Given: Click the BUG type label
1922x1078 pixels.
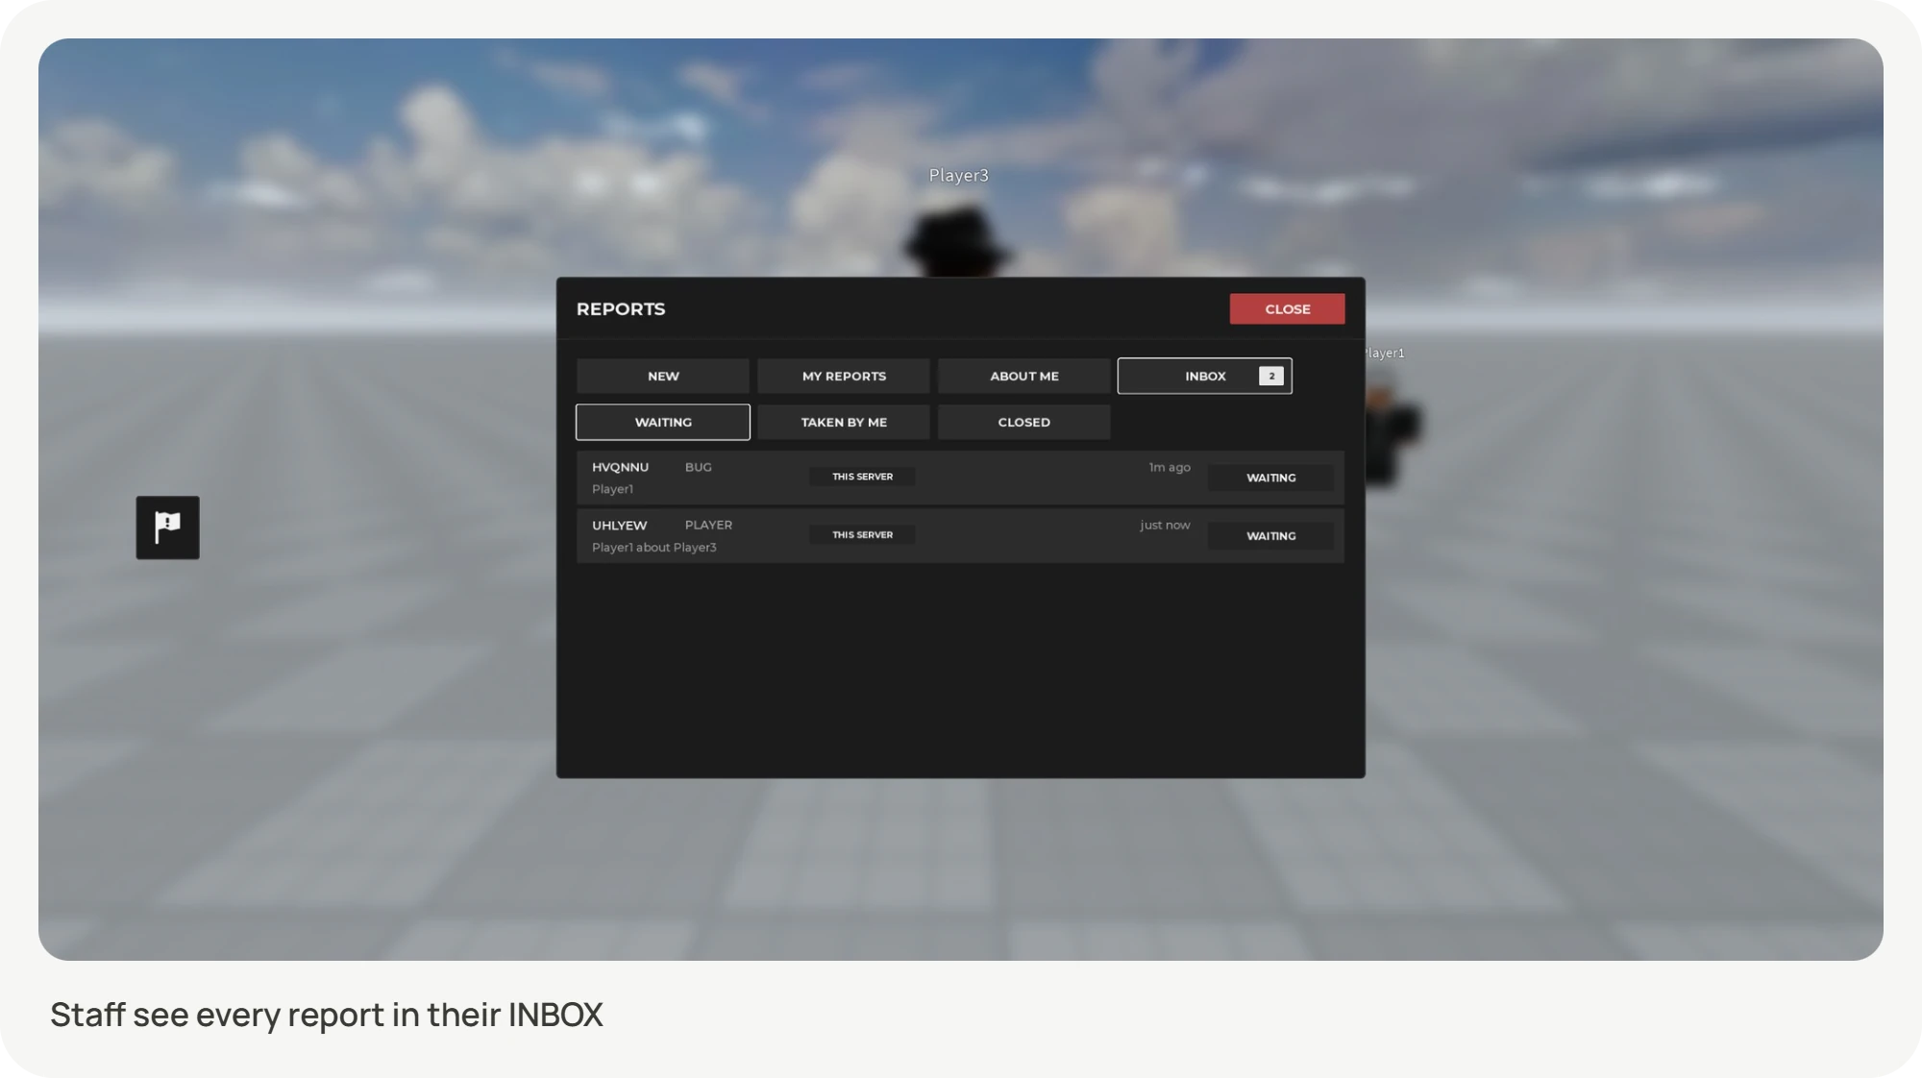Looking at the screenshot, I should pyautogui.click(x=699, y=467).
